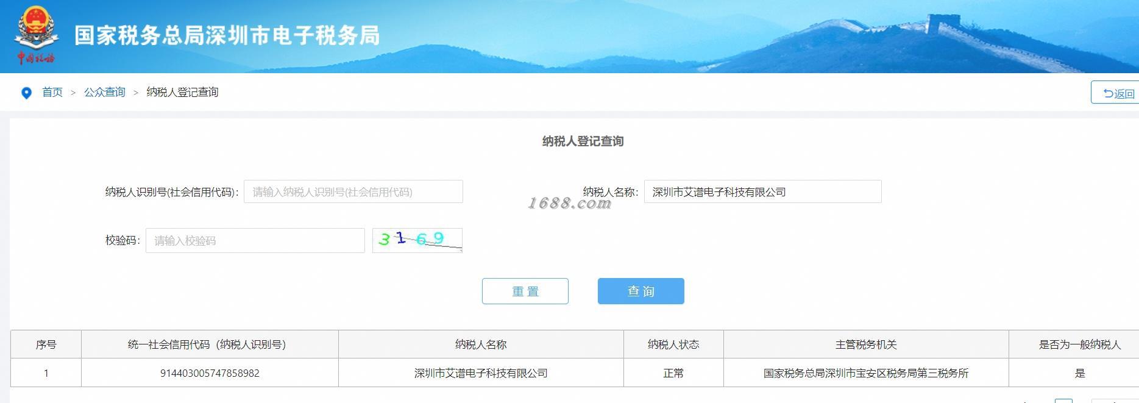Go to 首页 breadcrumb link
Image resolution: width=1139 pixels, height=403 pixels.
coord(52,92)
